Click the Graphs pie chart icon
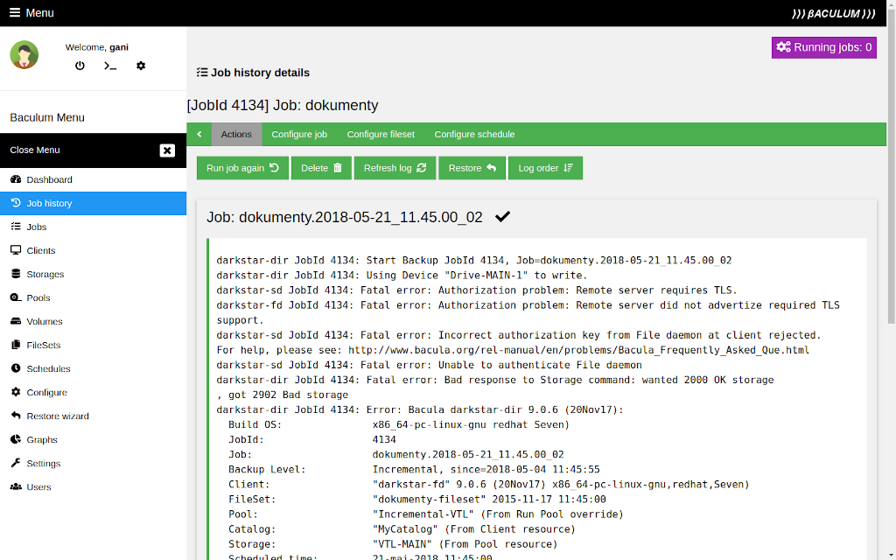The height and width of the screenshot is (560, 896). [x=16, y=439]
